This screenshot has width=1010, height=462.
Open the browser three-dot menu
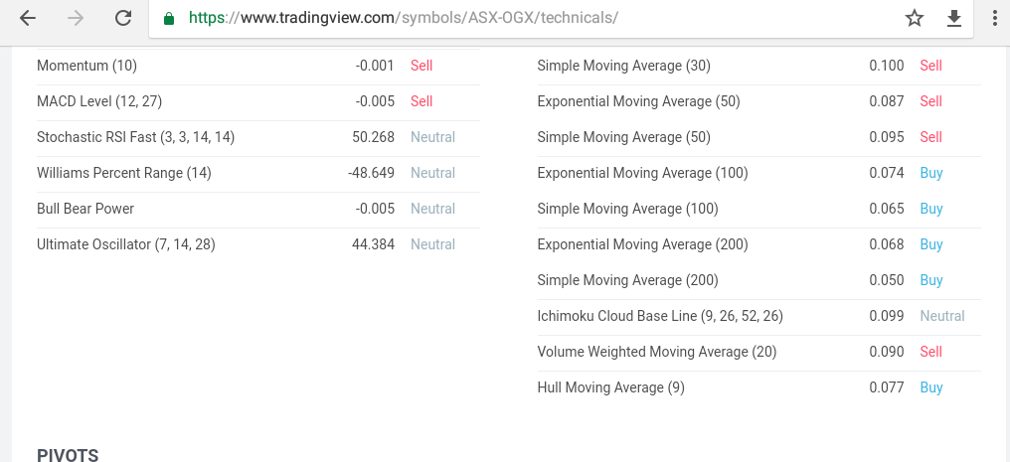click(996, 18)
